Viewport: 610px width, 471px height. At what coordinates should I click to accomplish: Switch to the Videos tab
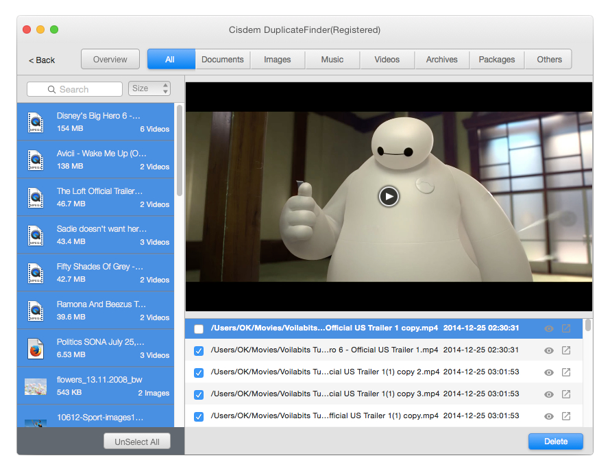(387, 59)
